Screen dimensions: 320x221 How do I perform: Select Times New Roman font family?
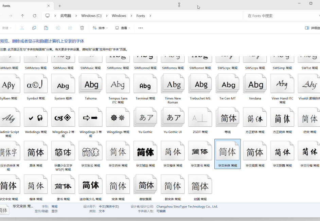173,89
